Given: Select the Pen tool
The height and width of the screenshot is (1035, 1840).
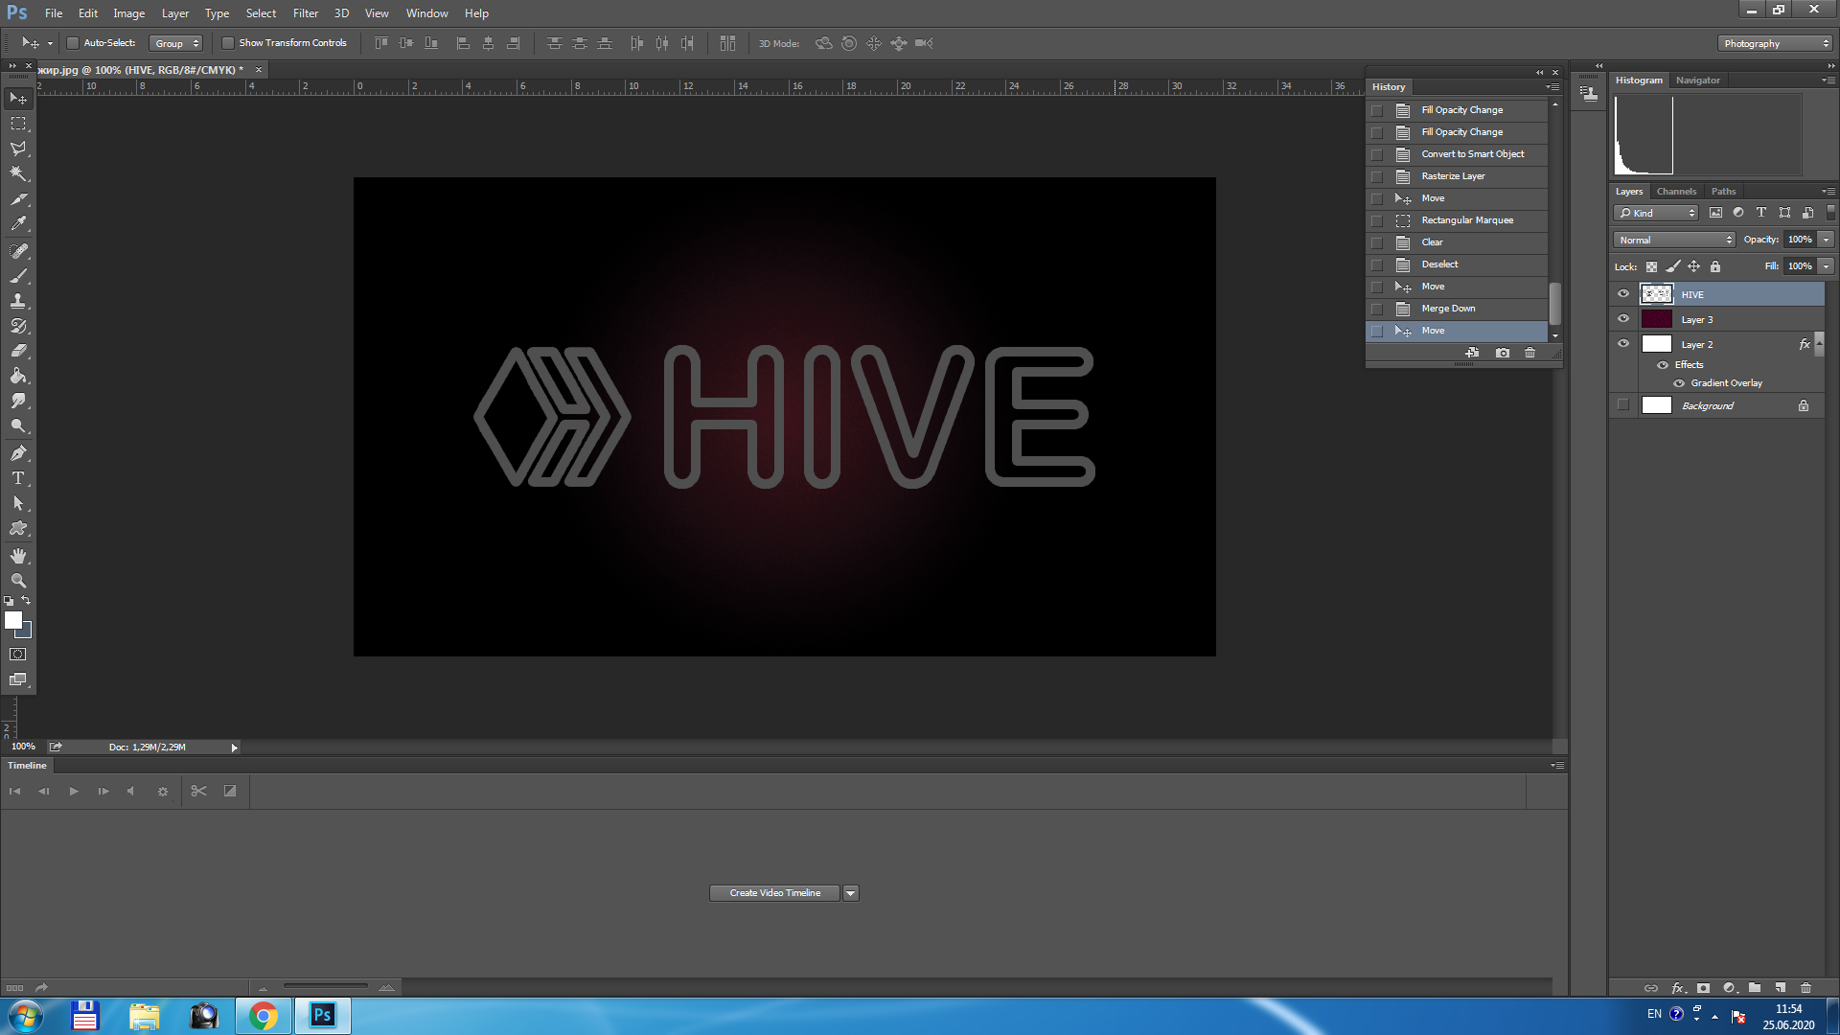Looking at the screenshot, I should [x=18, y=453].
